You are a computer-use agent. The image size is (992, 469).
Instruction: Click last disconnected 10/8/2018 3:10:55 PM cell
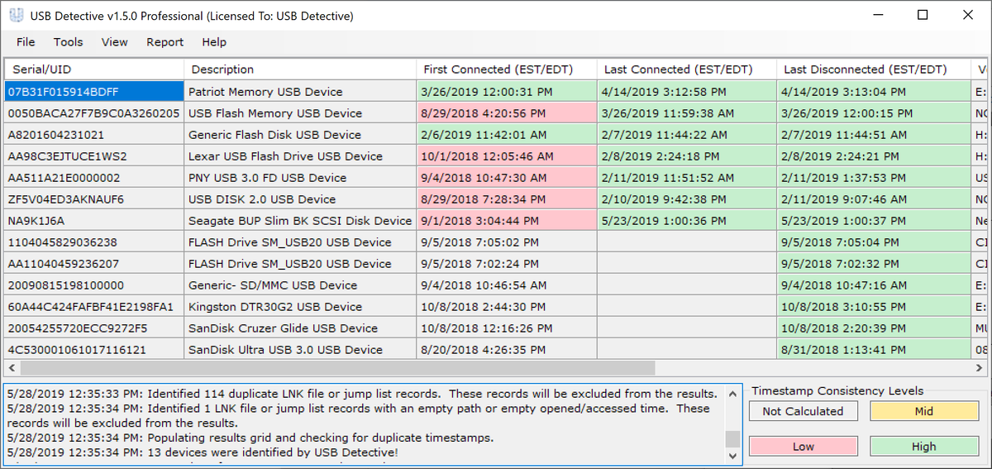pos(874,307)
